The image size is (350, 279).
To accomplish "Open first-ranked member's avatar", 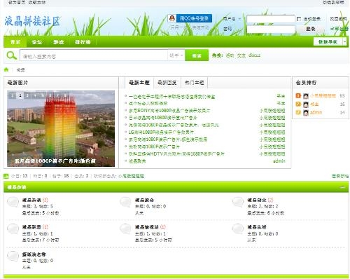I will tap(306, 96).
